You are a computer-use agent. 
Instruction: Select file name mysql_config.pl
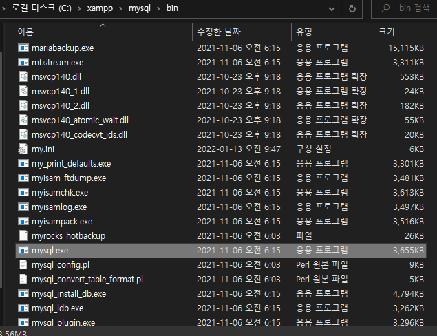click(x=61, y=265)
